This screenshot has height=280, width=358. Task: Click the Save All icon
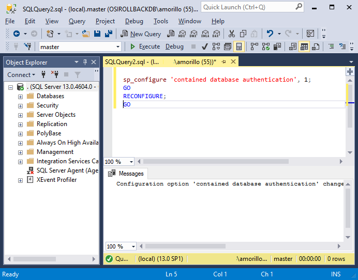click(x=109, y=34)
